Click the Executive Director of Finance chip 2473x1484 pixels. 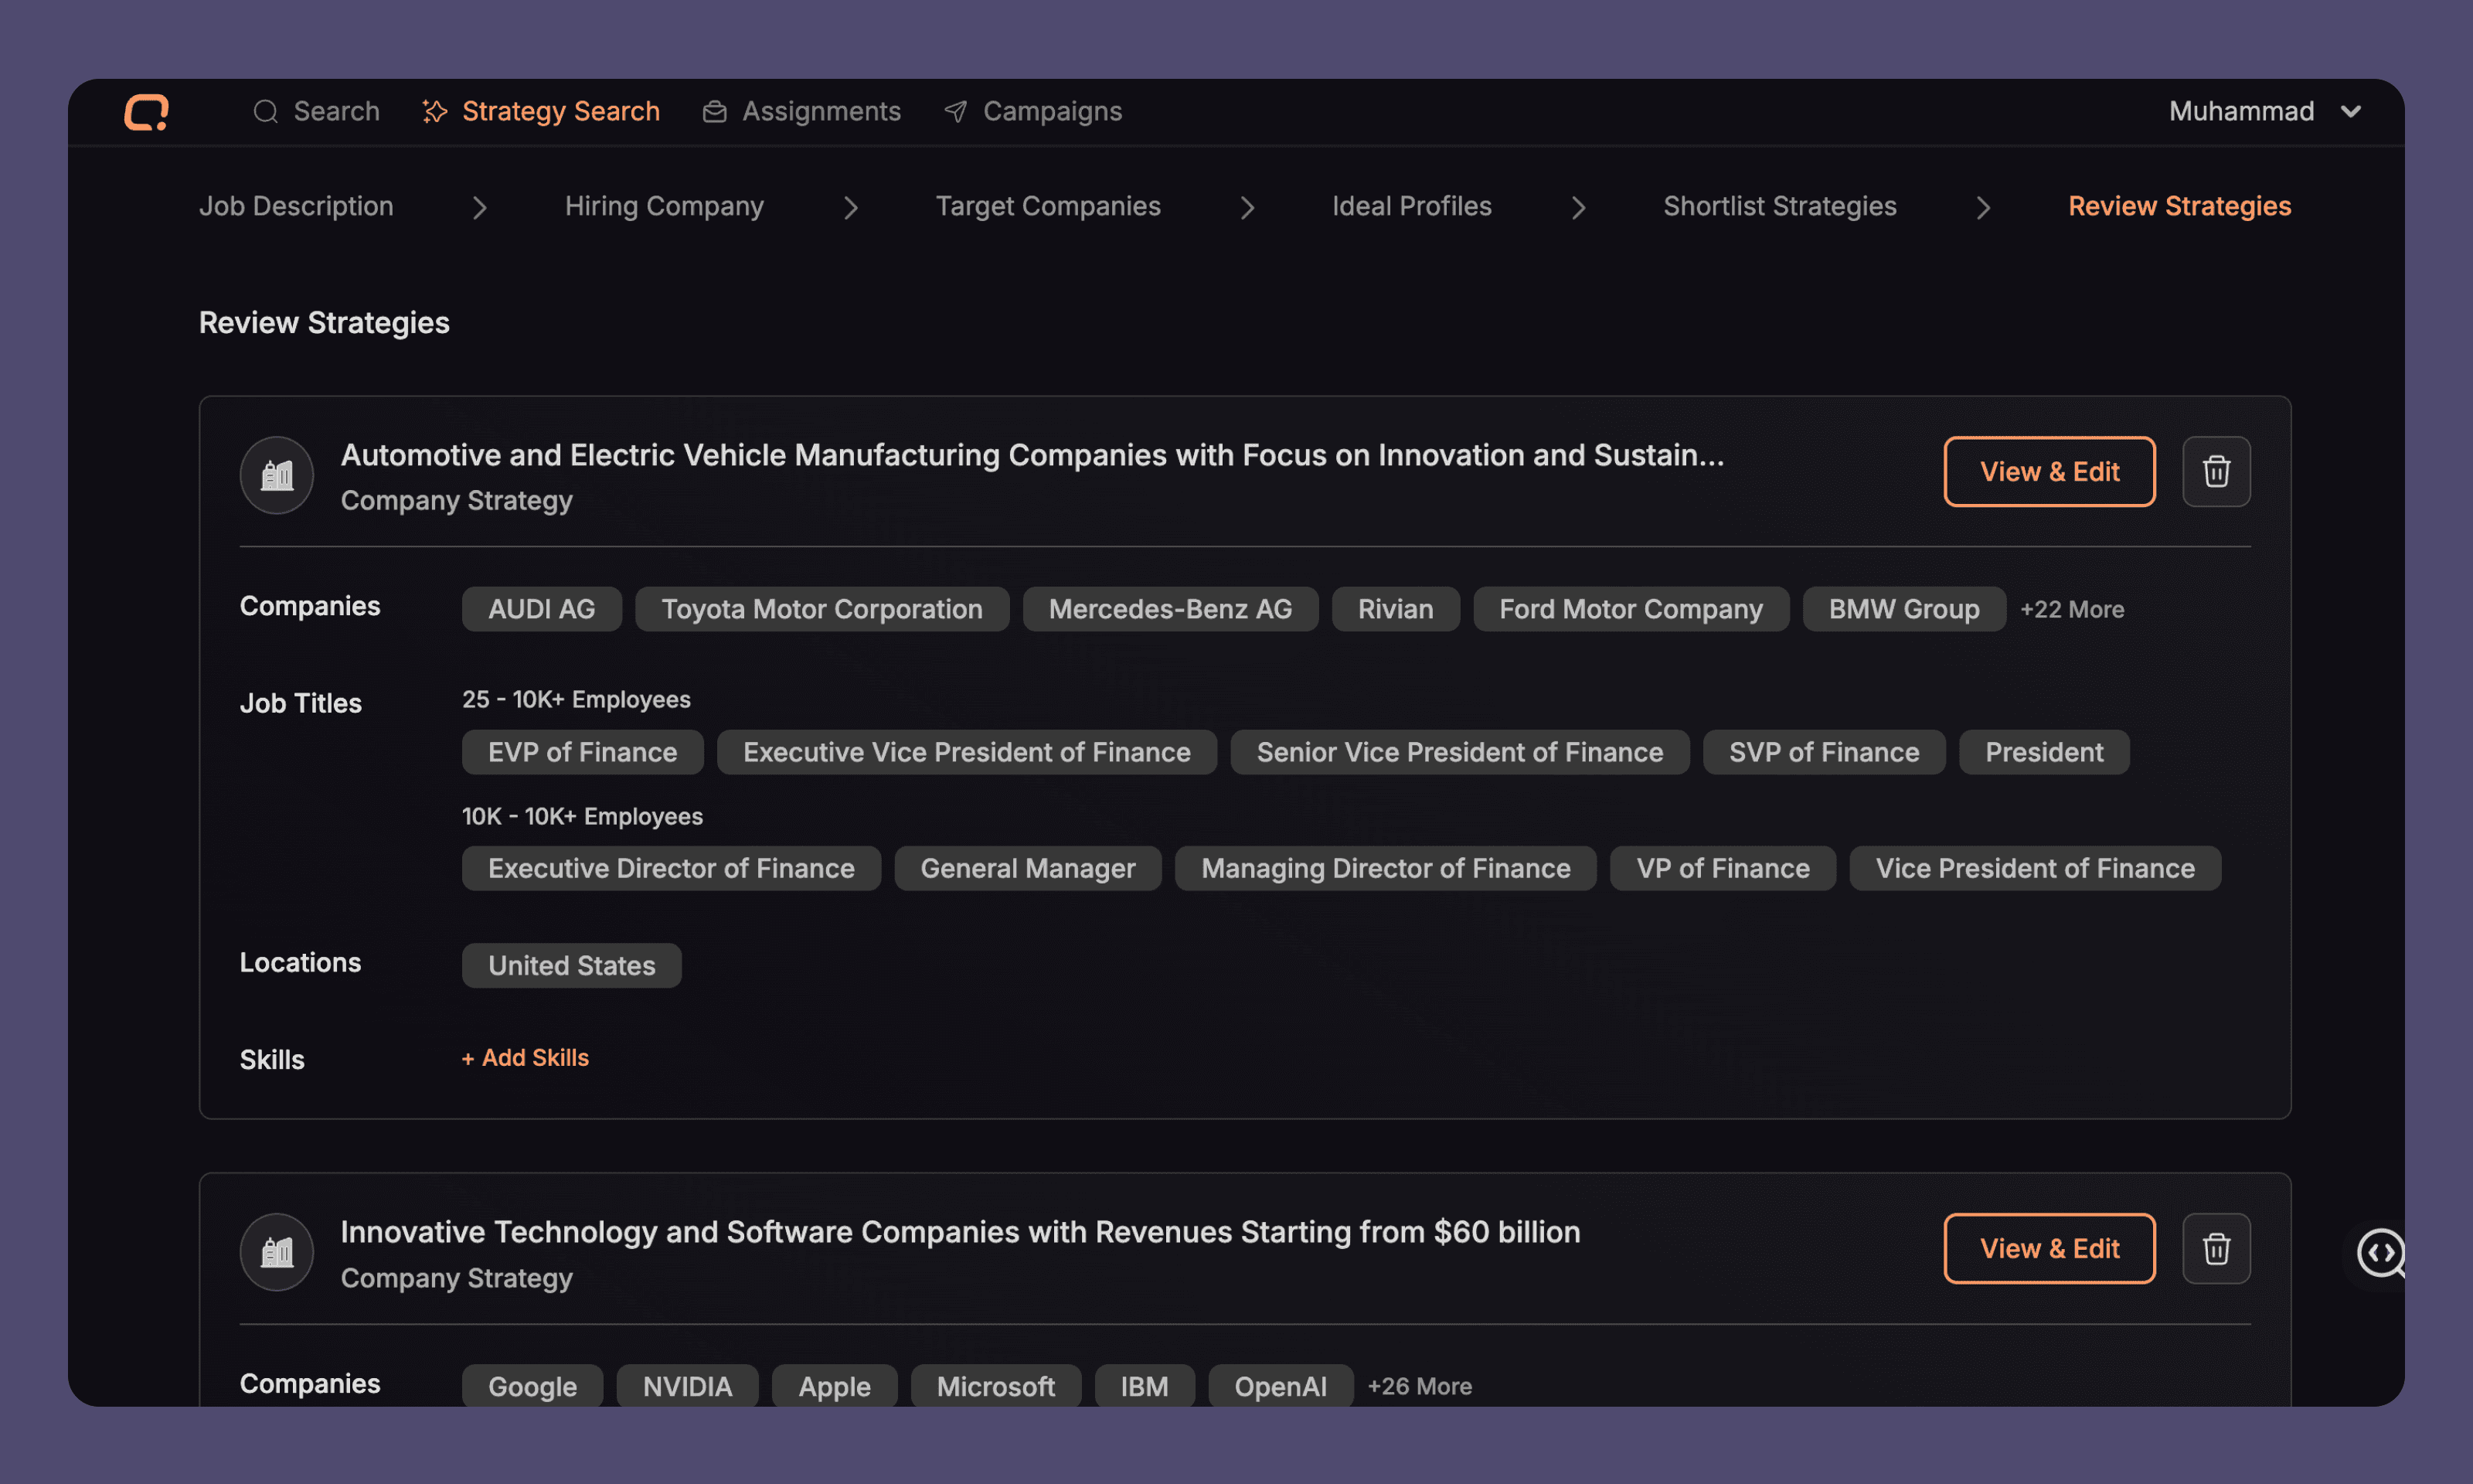pos(672,868)
